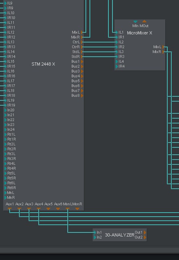Click the Out2 pin on 30-ANALYZER
Screen dimensions: 179x260
[x=145, y=237]
